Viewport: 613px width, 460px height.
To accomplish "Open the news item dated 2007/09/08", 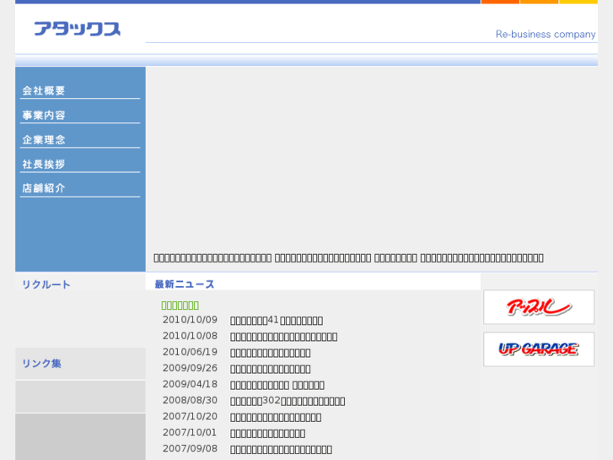I will [x=281, y=449].
